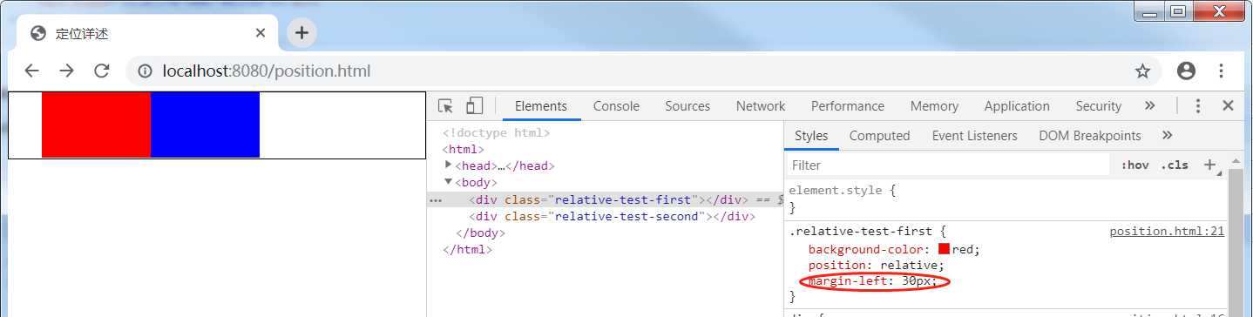Click the address bar URL

point(266,71)
